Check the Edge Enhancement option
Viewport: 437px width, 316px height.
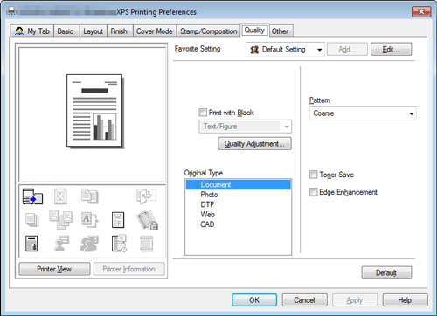pos(313,192)
